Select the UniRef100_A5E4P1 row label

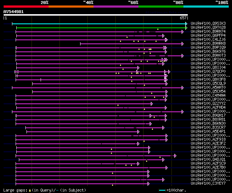coord(208,132)
